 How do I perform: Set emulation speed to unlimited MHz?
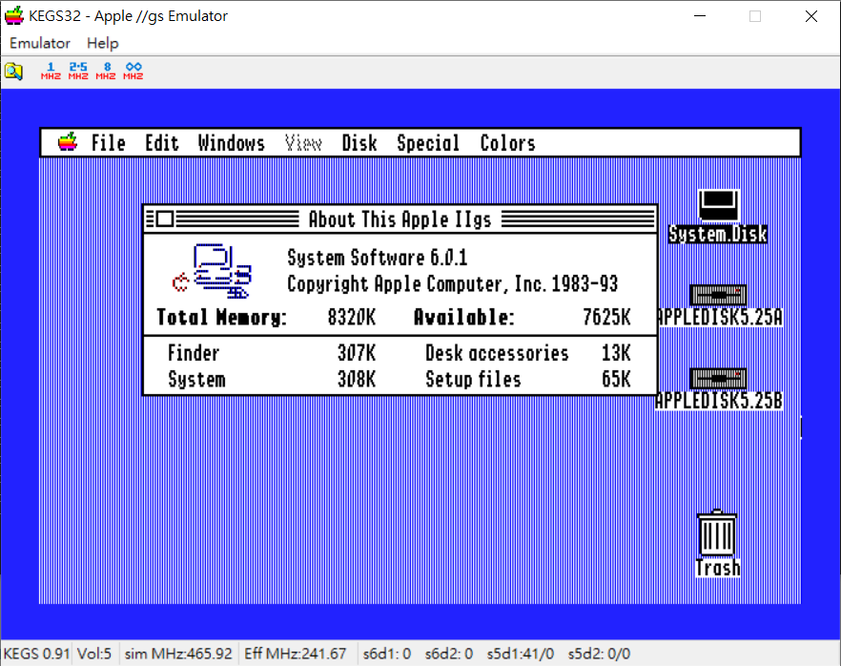(x=133, y=71)
